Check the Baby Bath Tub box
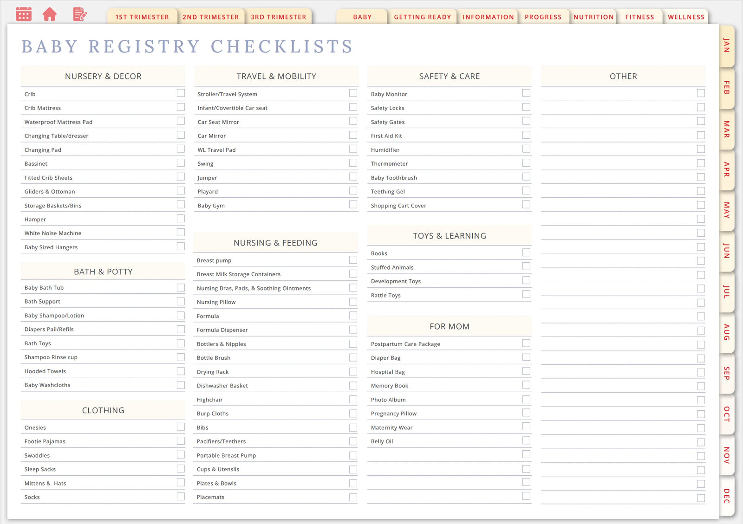Screen dimensions: 743x524 (181, 288)
